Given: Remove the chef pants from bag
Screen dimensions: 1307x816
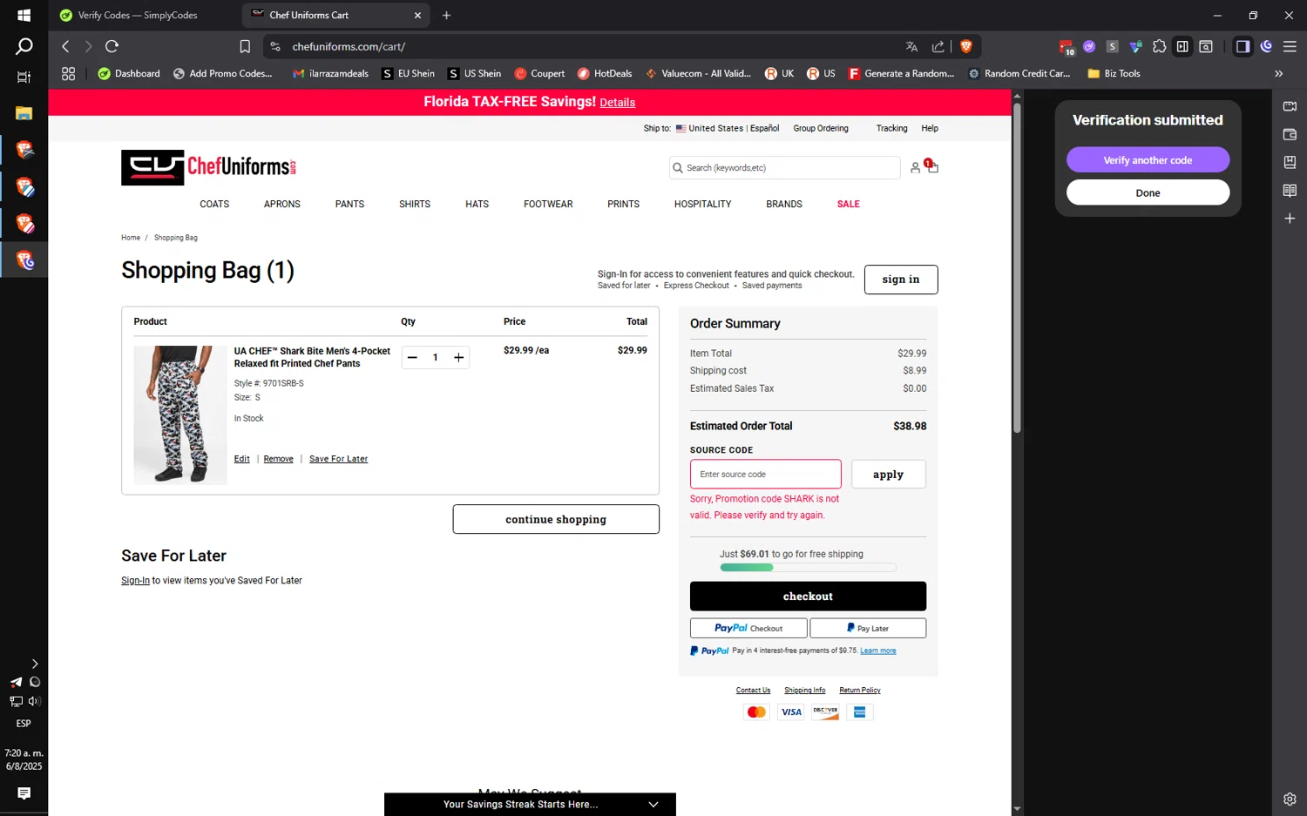Looking at the screenshot, I should click(x=278, y=459).
